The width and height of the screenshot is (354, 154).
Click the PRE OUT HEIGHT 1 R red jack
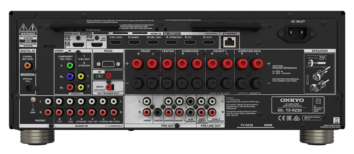click(x=180, y=112)
